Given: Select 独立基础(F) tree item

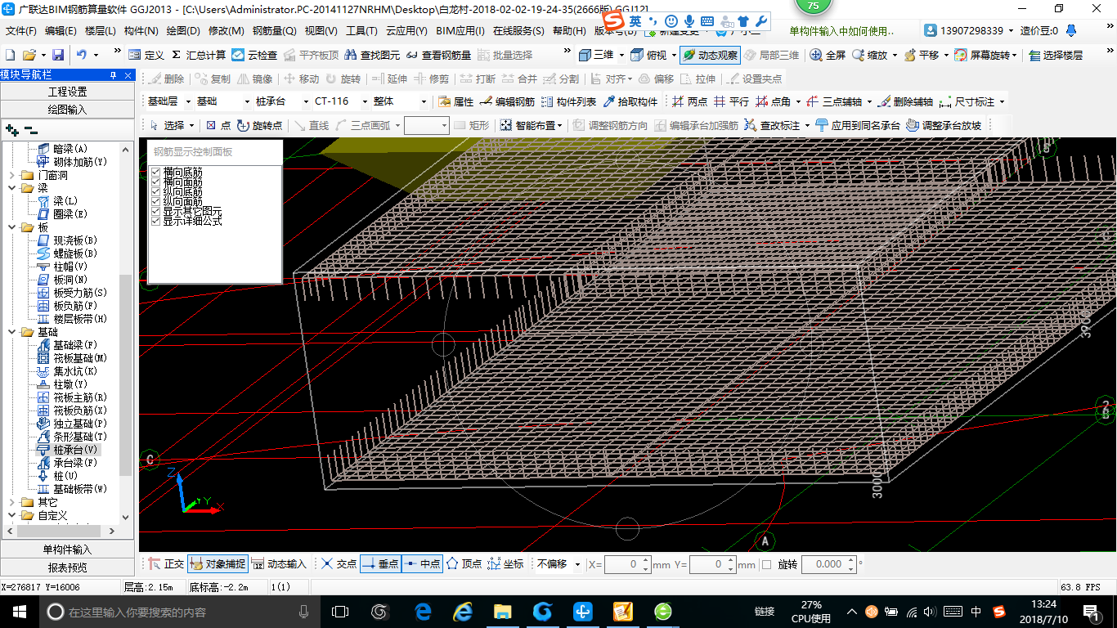Looking at the screenshot, I should (x=72, y=424).
